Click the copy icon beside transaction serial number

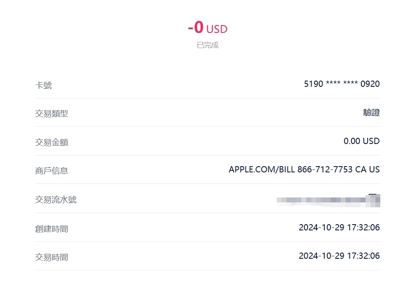coord(375,199)
